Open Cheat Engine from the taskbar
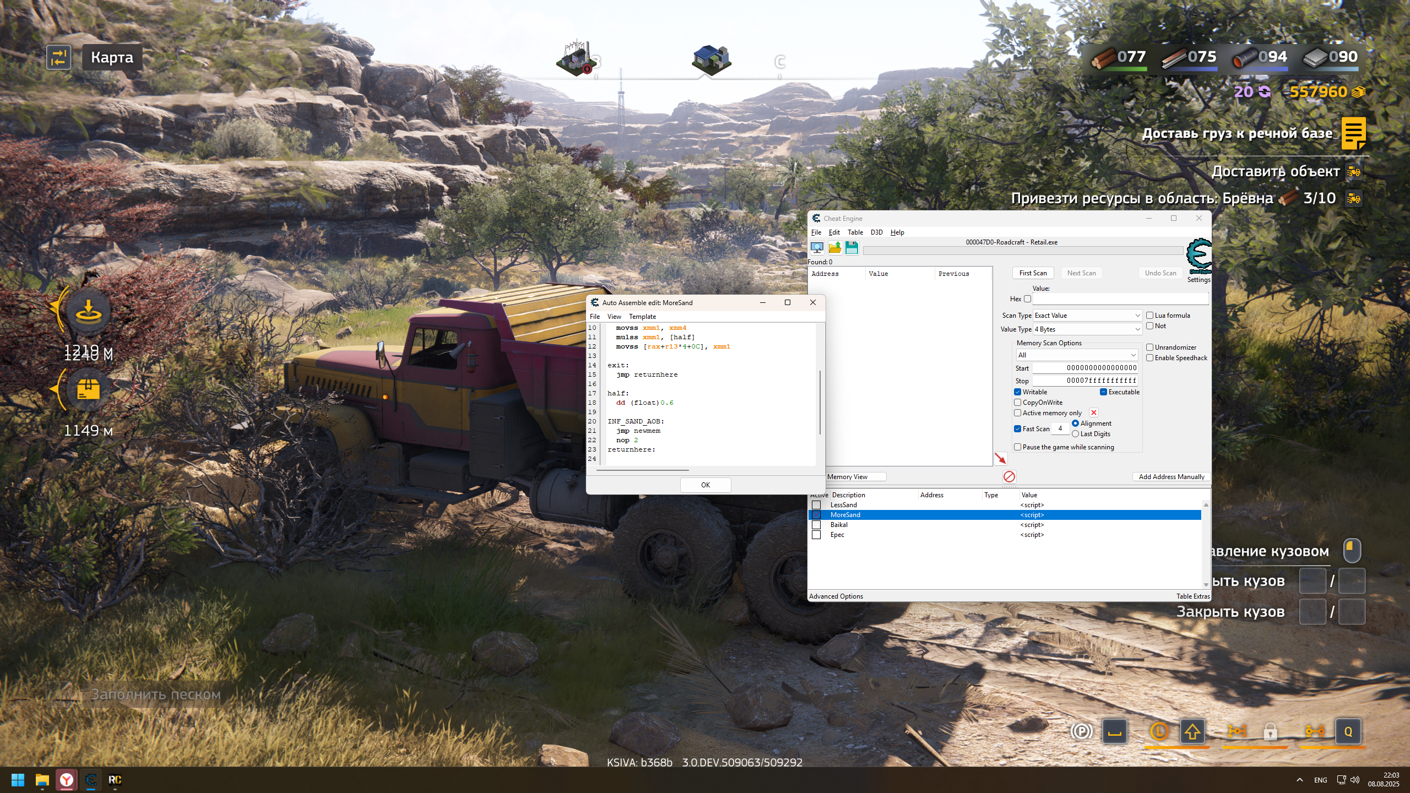Image resolution: width=1410 pixels, height=793 pixels. (91, 780)
